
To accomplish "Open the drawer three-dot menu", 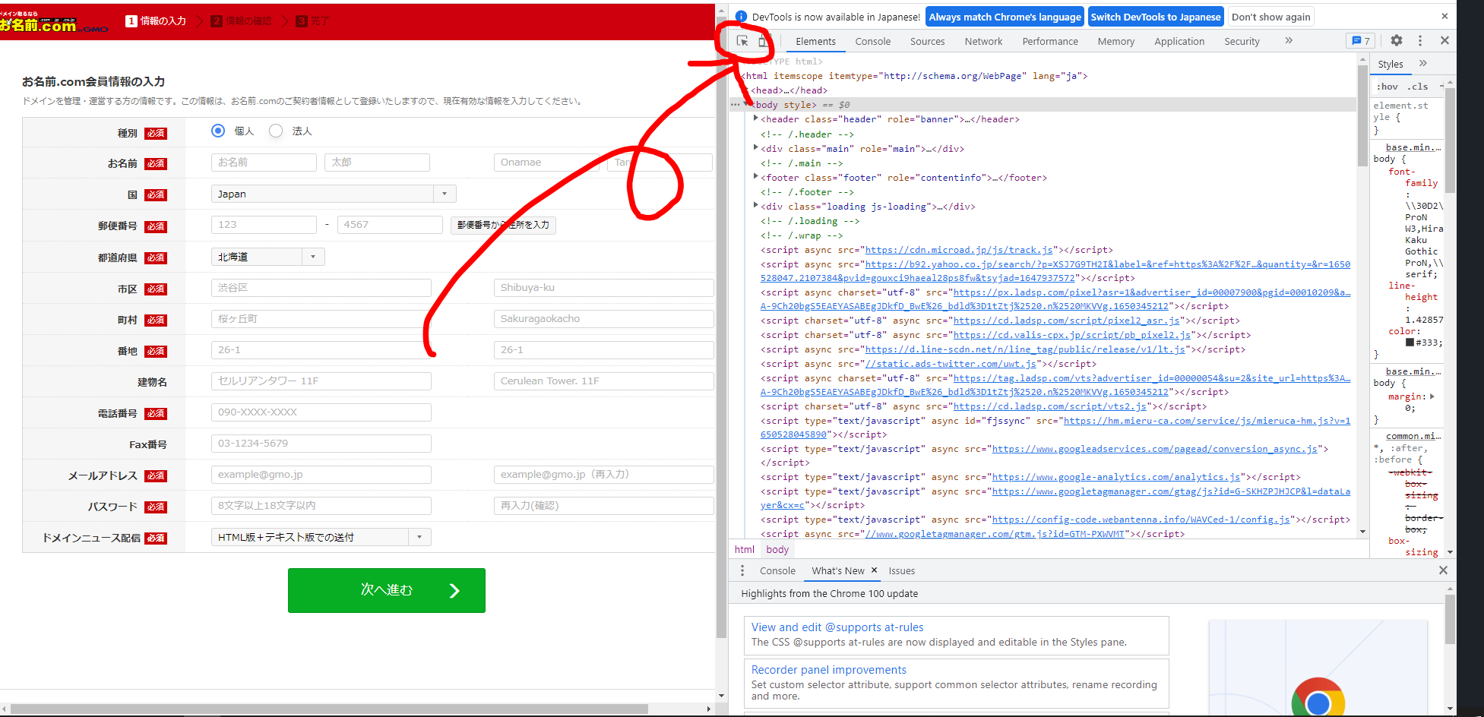I will [742, 570].
